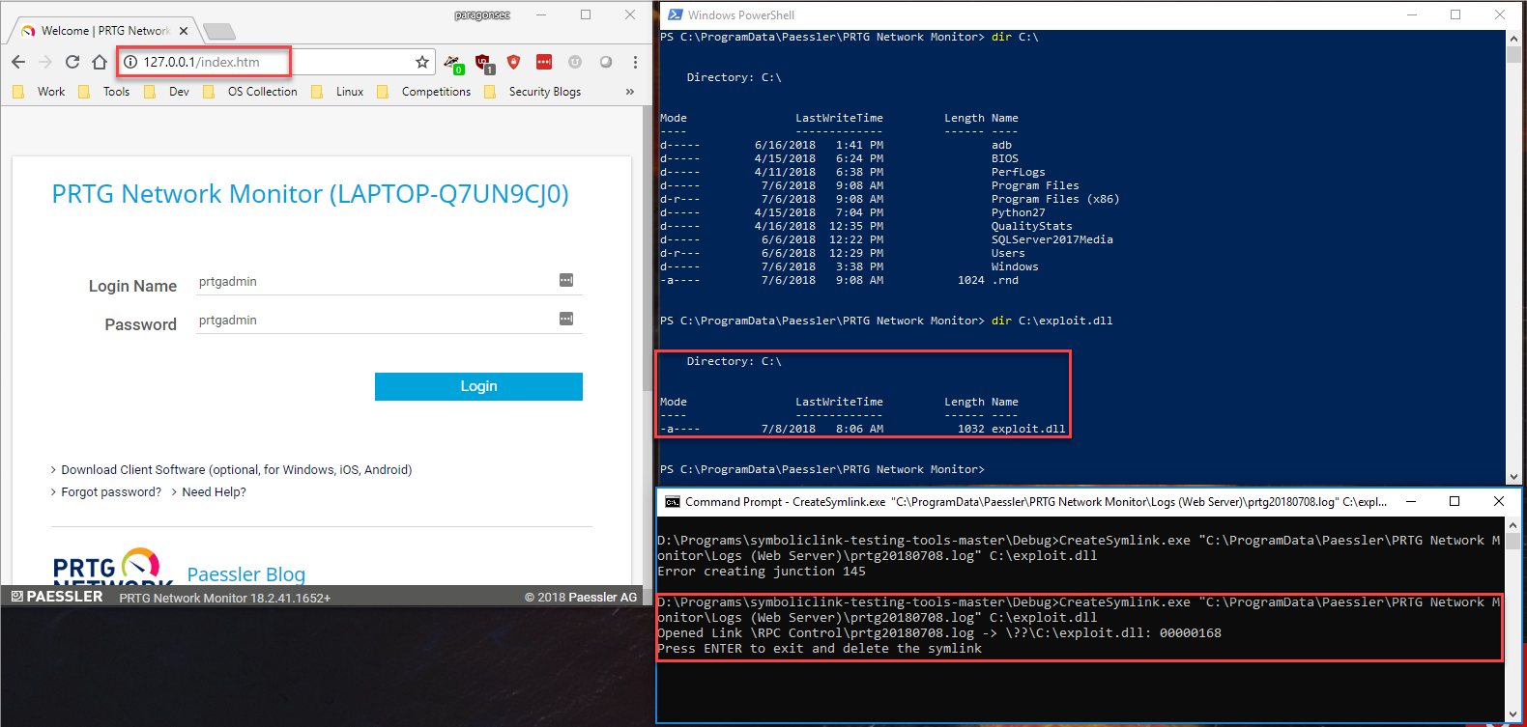
Task: Click the paragonsec Chrome profile label
Action: (482, 14)
